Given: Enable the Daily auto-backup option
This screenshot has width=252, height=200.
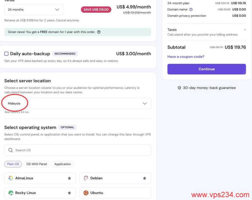Looking at the screenshot, I should click(7, 53).
